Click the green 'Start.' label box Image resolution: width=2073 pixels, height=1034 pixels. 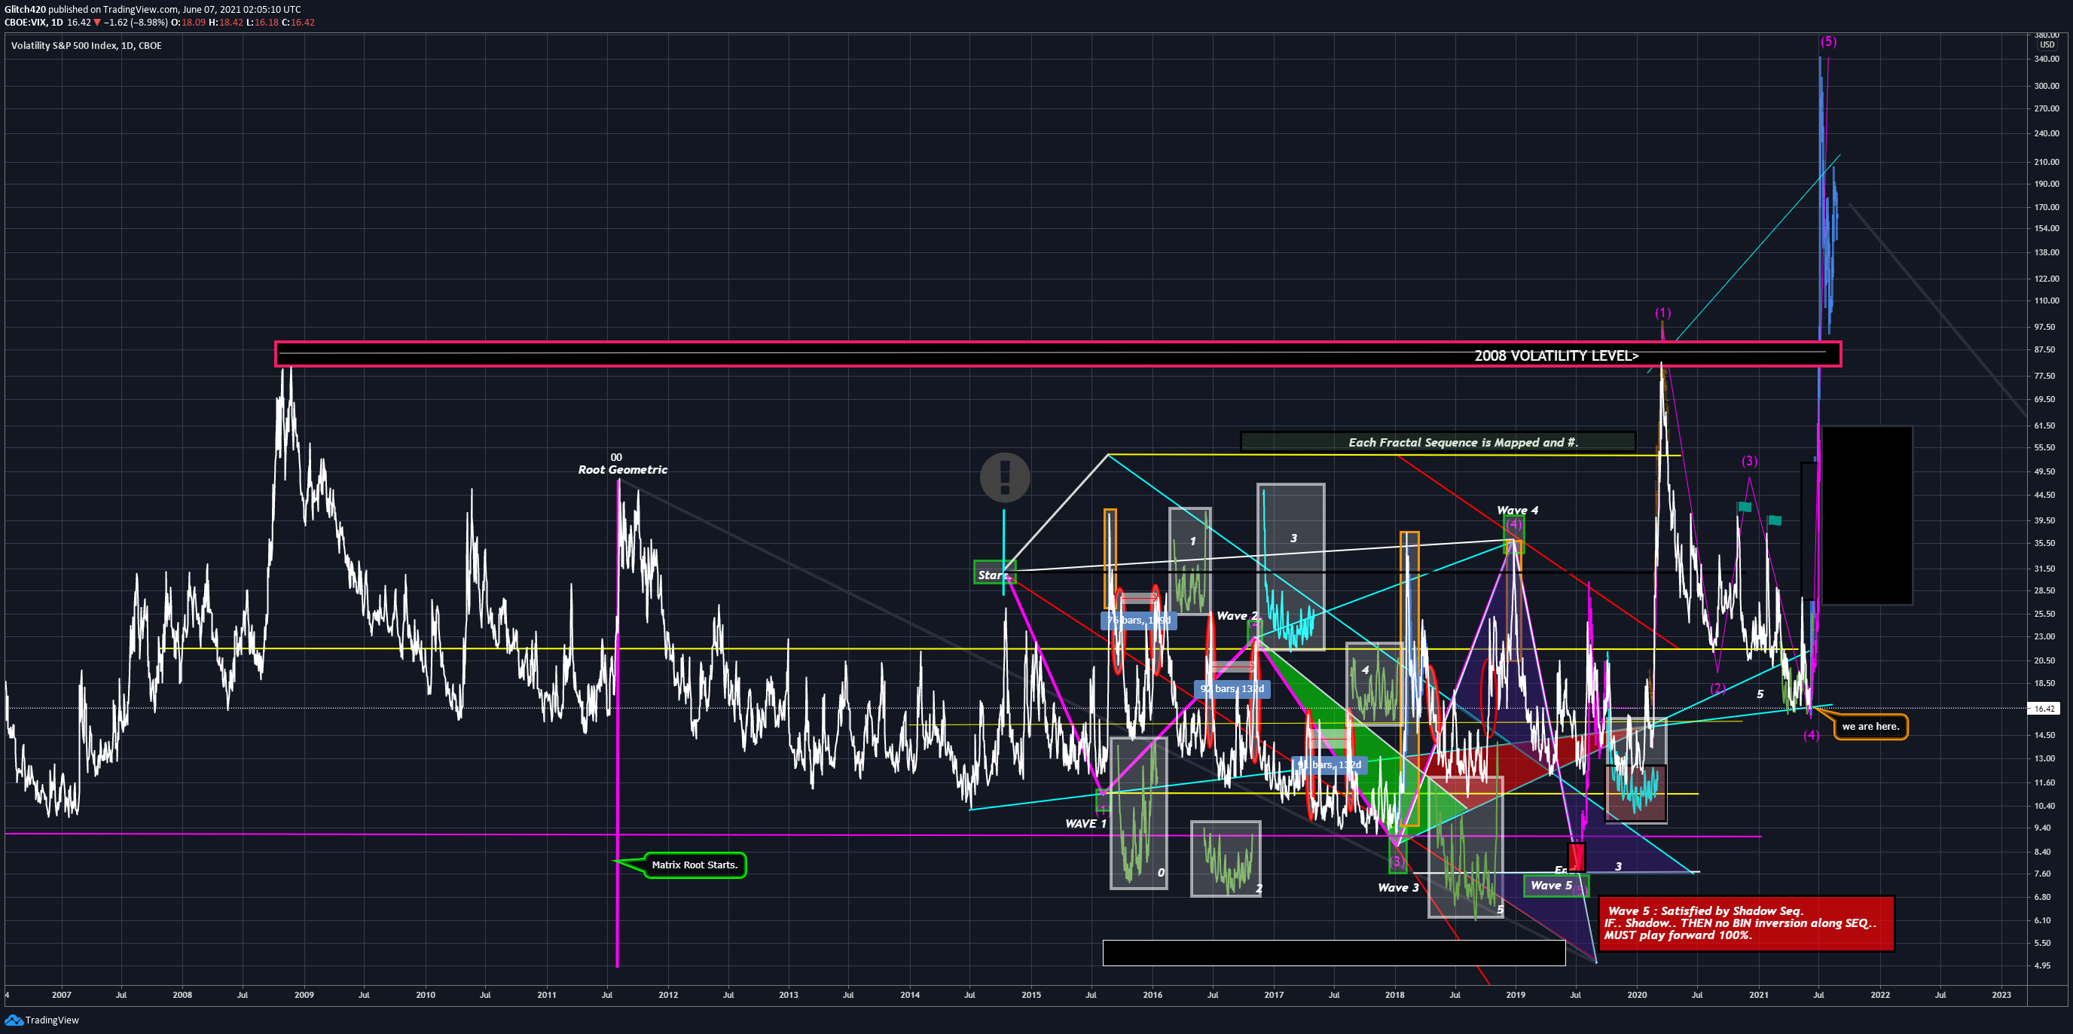[994, 574]
